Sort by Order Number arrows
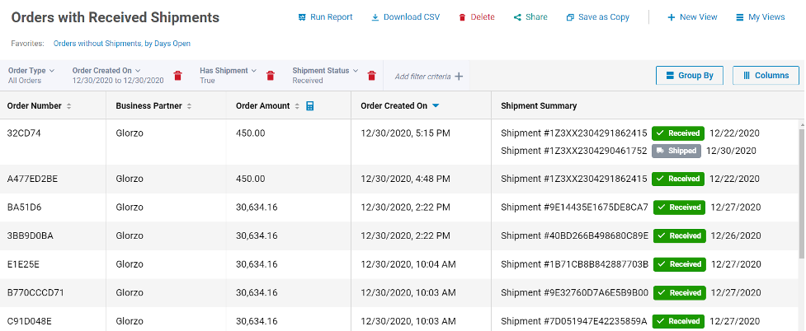Viewport: 806px width, 331px height. pyautogui.click(x=68, y=106)
